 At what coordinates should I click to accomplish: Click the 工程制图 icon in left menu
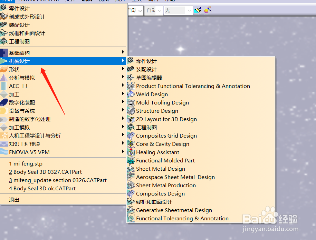4,41
